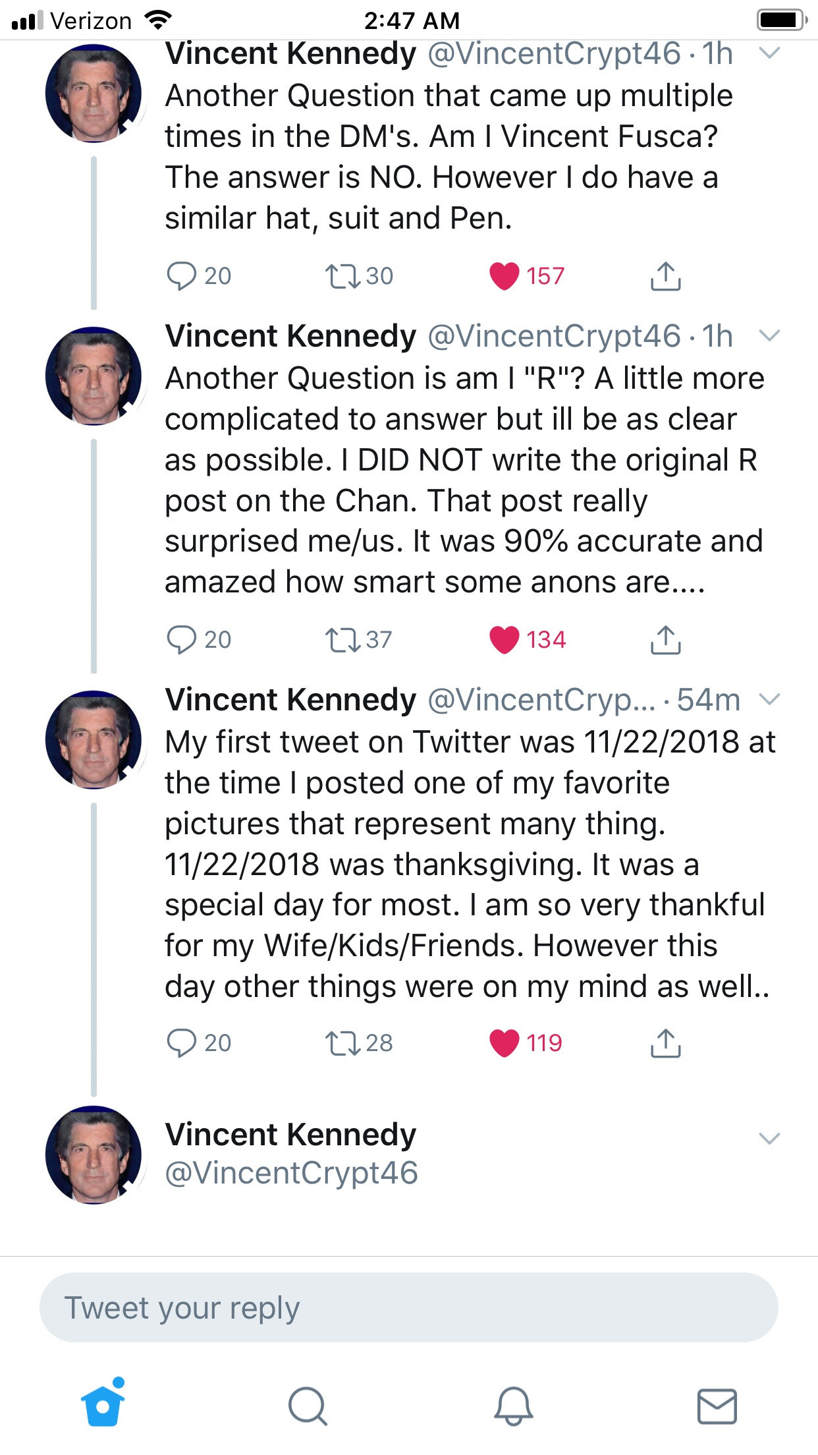Open the Search tab
The width and height of the screenshot is (818, 1455).
[x=307, y=1406]
